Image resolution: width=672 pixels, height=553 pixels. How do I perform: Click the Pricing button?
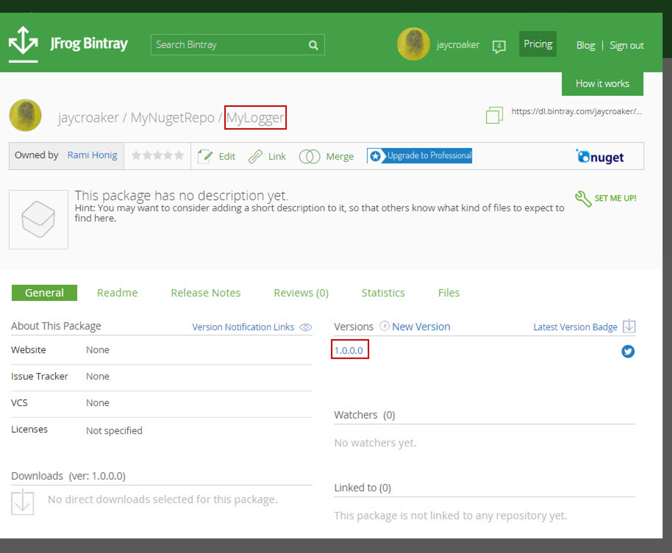538,44
